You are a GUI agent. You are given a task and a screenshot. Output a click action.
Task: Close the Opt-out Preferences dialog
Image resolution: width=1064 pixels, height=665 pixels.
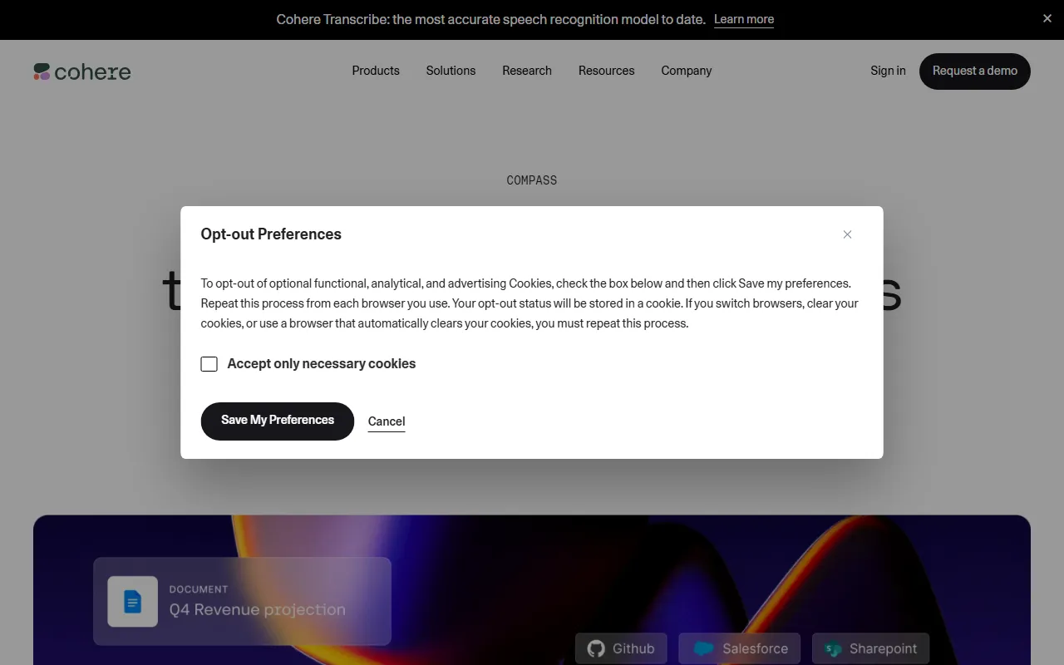click(847, 234)
